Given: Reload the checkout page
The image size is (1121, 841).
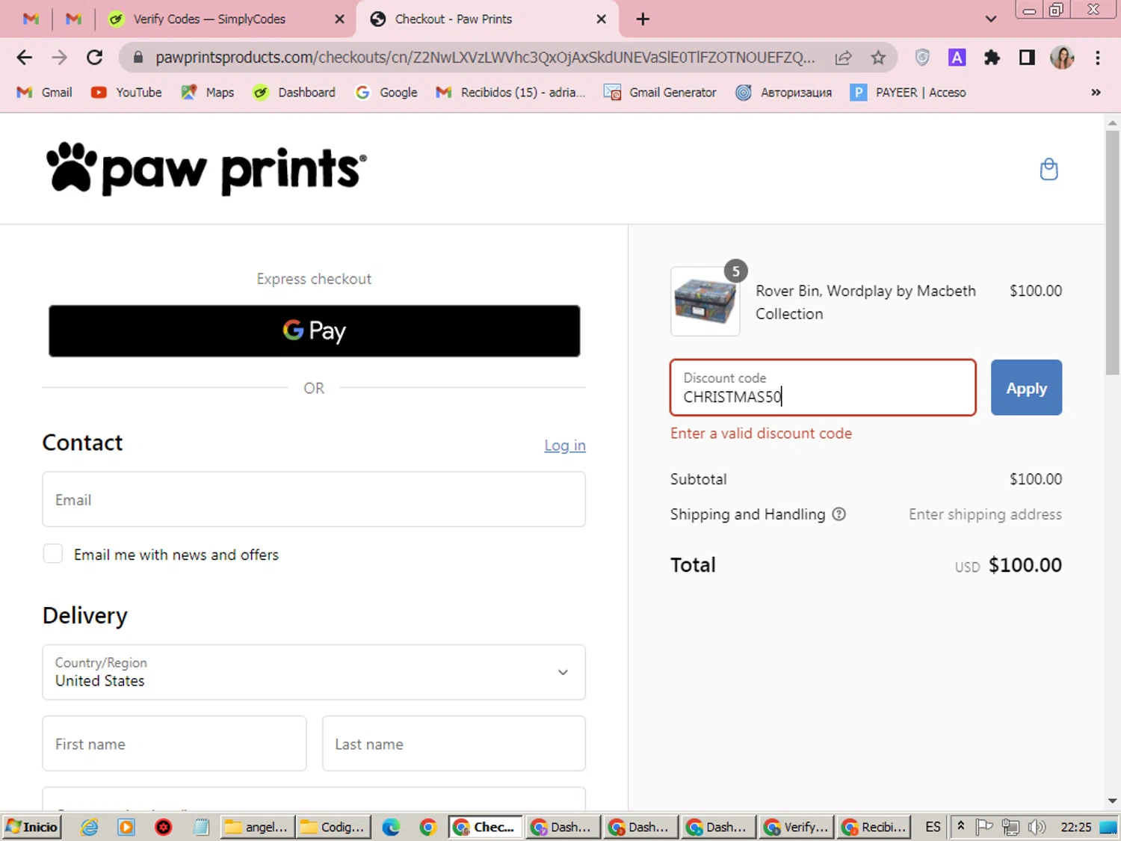Looking at the screenshot, I should pos(94,58).
